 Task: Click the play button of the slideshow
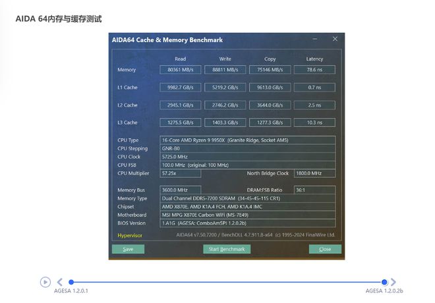(45, 282)
